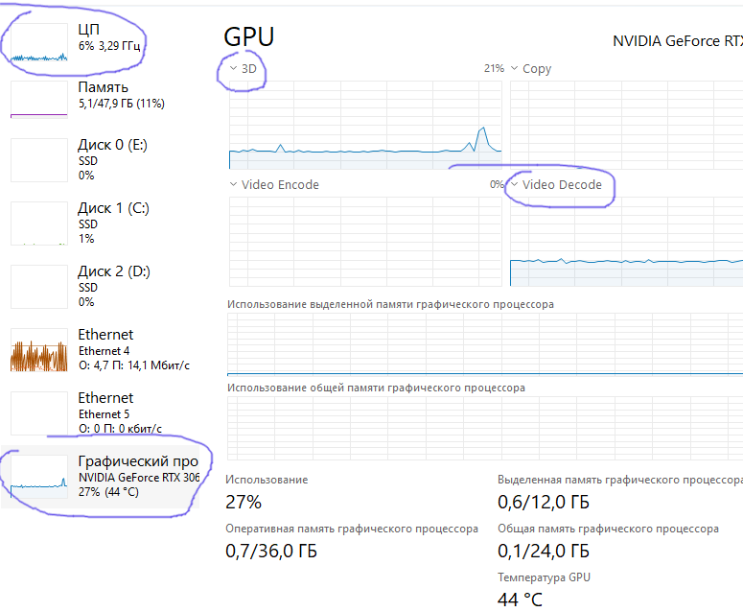This screenshot has height=612, width=743.
Task: Open the Память memory usage thumbnail
Action: [39, 99]
